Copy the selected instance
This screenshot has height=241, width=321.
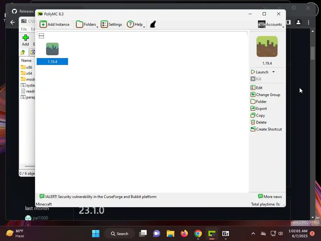tap(258, 115)
